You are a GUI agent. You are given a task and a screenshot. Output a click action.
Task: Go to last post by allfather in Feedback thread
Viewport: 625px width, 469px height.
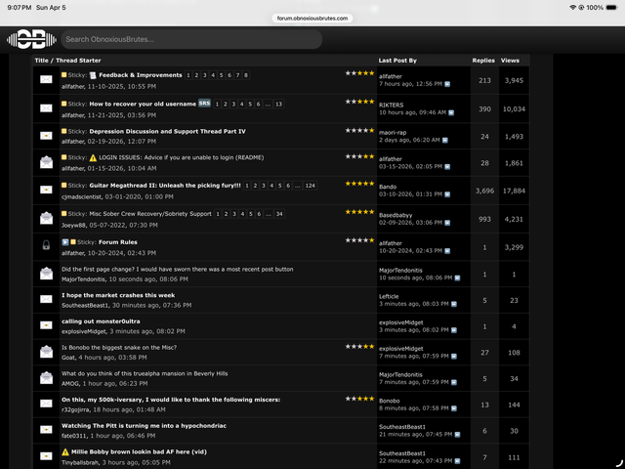click(447, 84)
